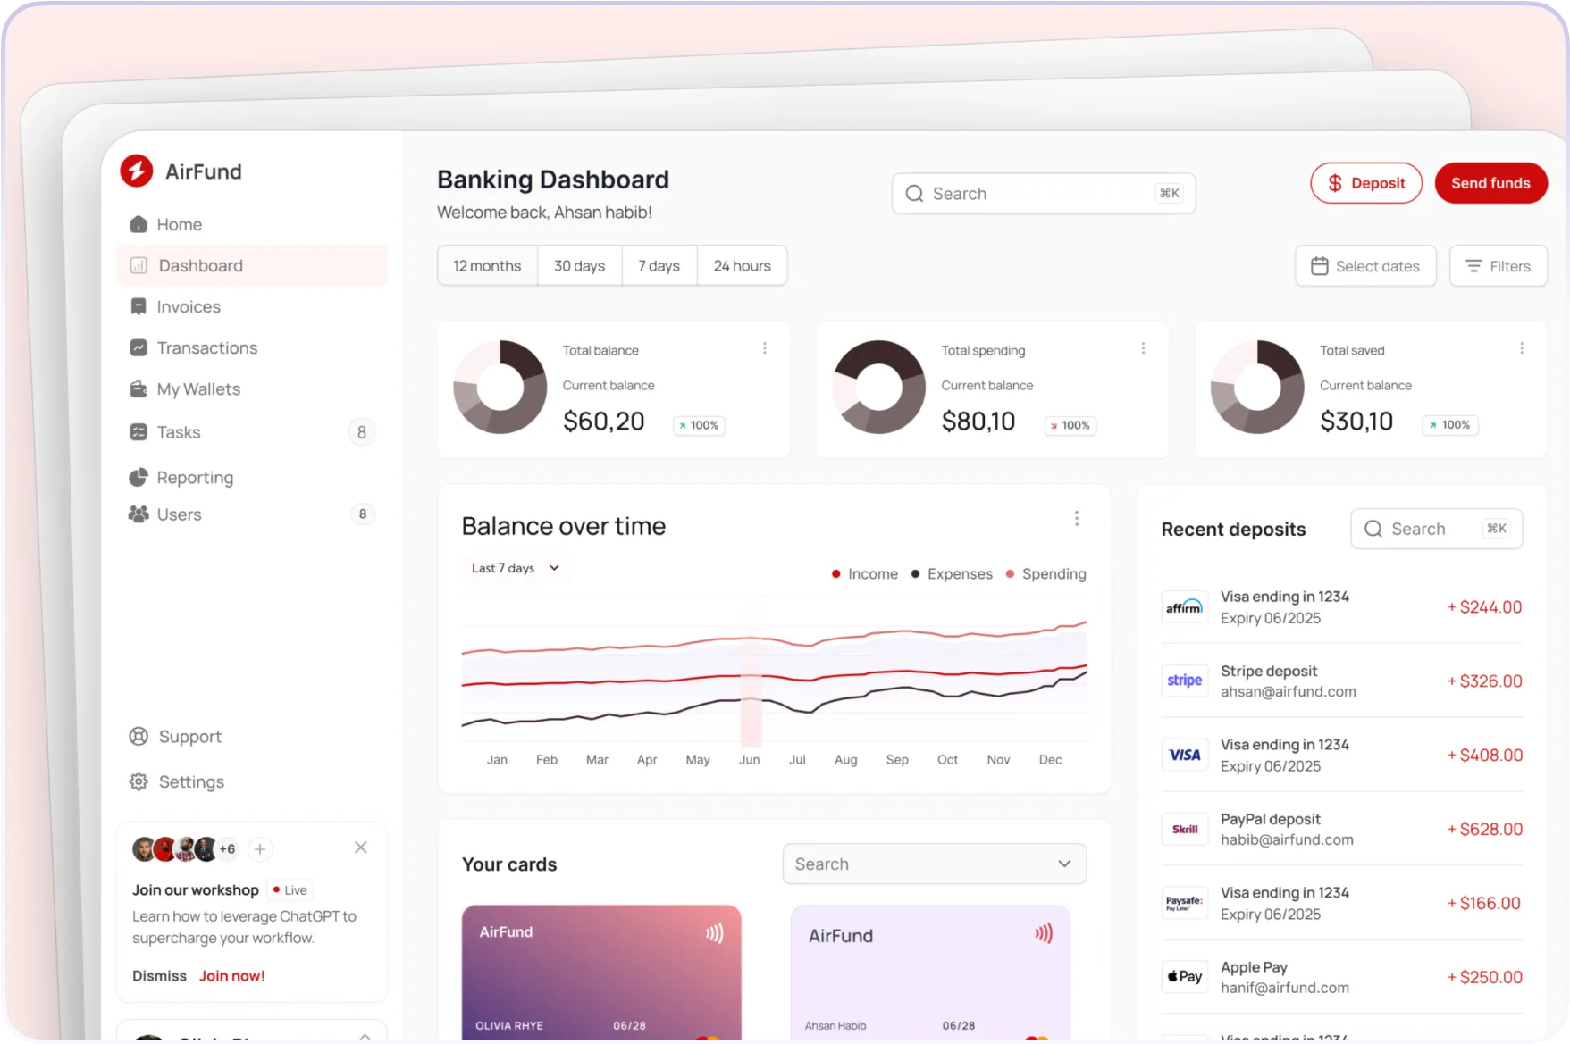Click the Total balance donut chart

tap(500, 388)
